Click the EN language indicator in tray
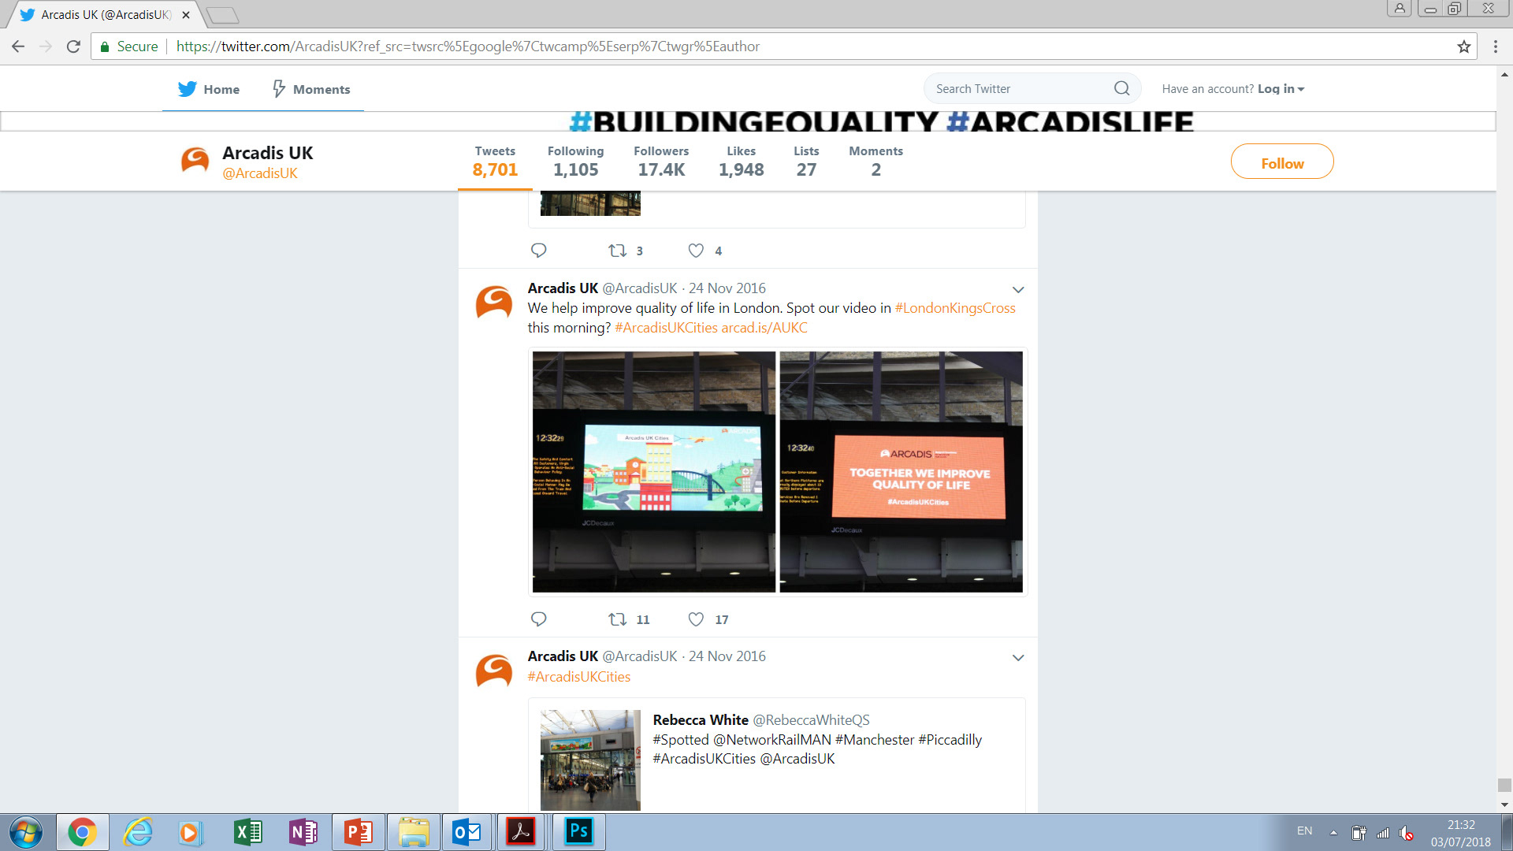Viewport: 1513px width, 851px height. [x=1305, y=831]
